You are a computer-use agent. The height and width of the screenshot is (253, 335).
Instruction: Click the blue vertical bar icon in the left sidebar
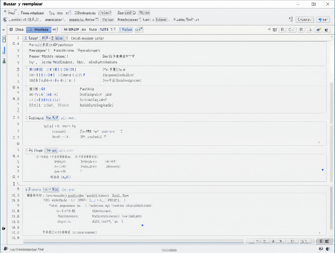click(4, 51)
